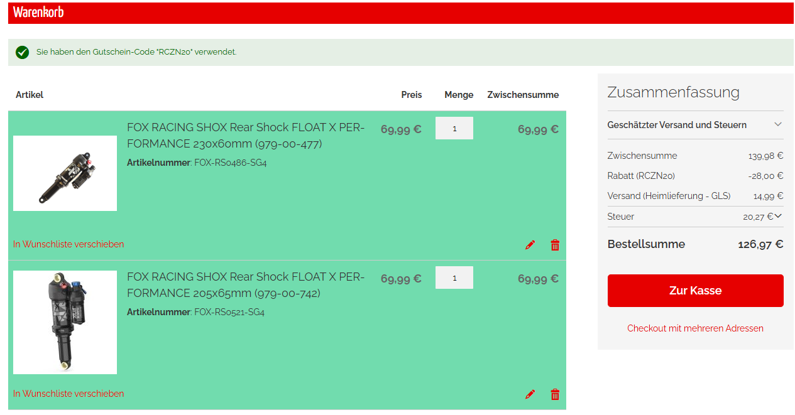
Task: Click the green success checkmark icon
Action: tap(23, 52)
